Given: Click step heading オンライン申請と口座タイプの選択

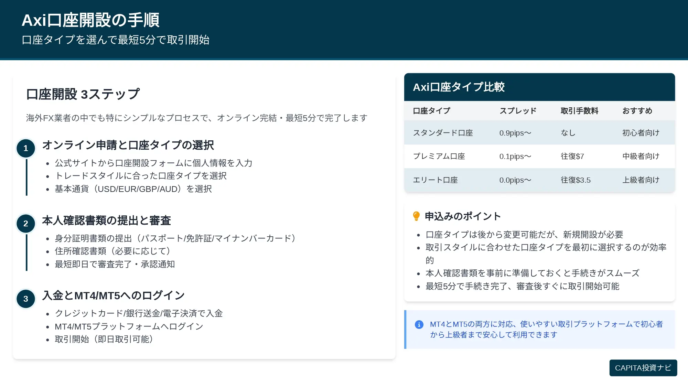Looking at the screenshot, I should pyautogui.click(x=128, y=145).
